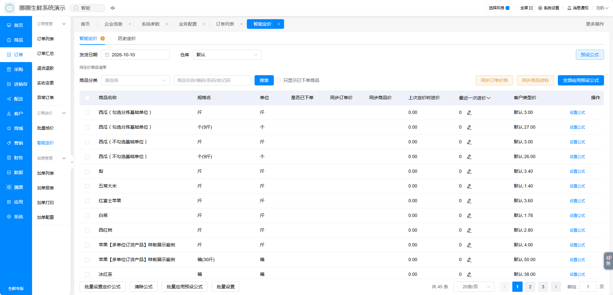Image resolution: width=613 pixels, height=295 pixels.
Task: Collapse the sidebar with double-arrow handle
Action: click(x=72, y=162)
